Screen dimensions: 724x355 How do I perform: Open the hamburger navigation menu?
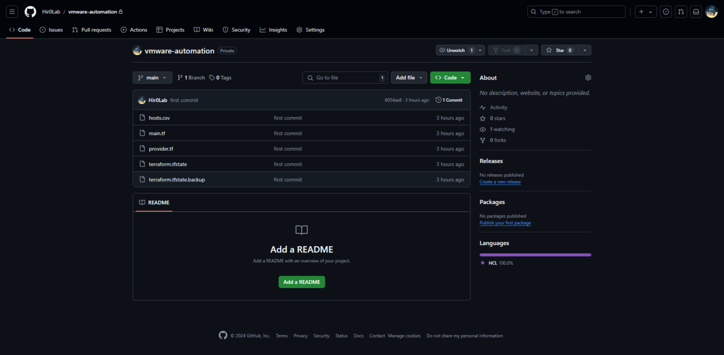tap(12, 11)
